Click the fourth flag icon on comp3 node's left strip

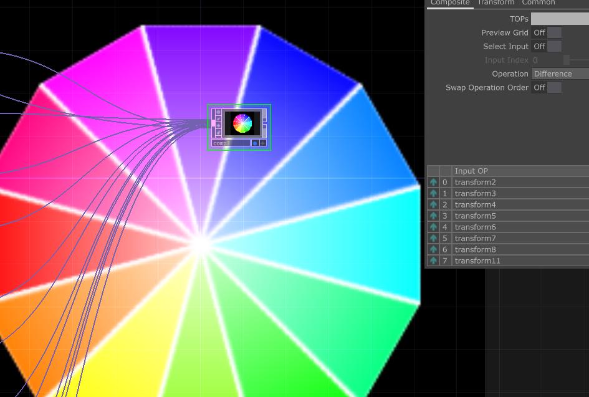pyautogui.click(x=219, y=133)
